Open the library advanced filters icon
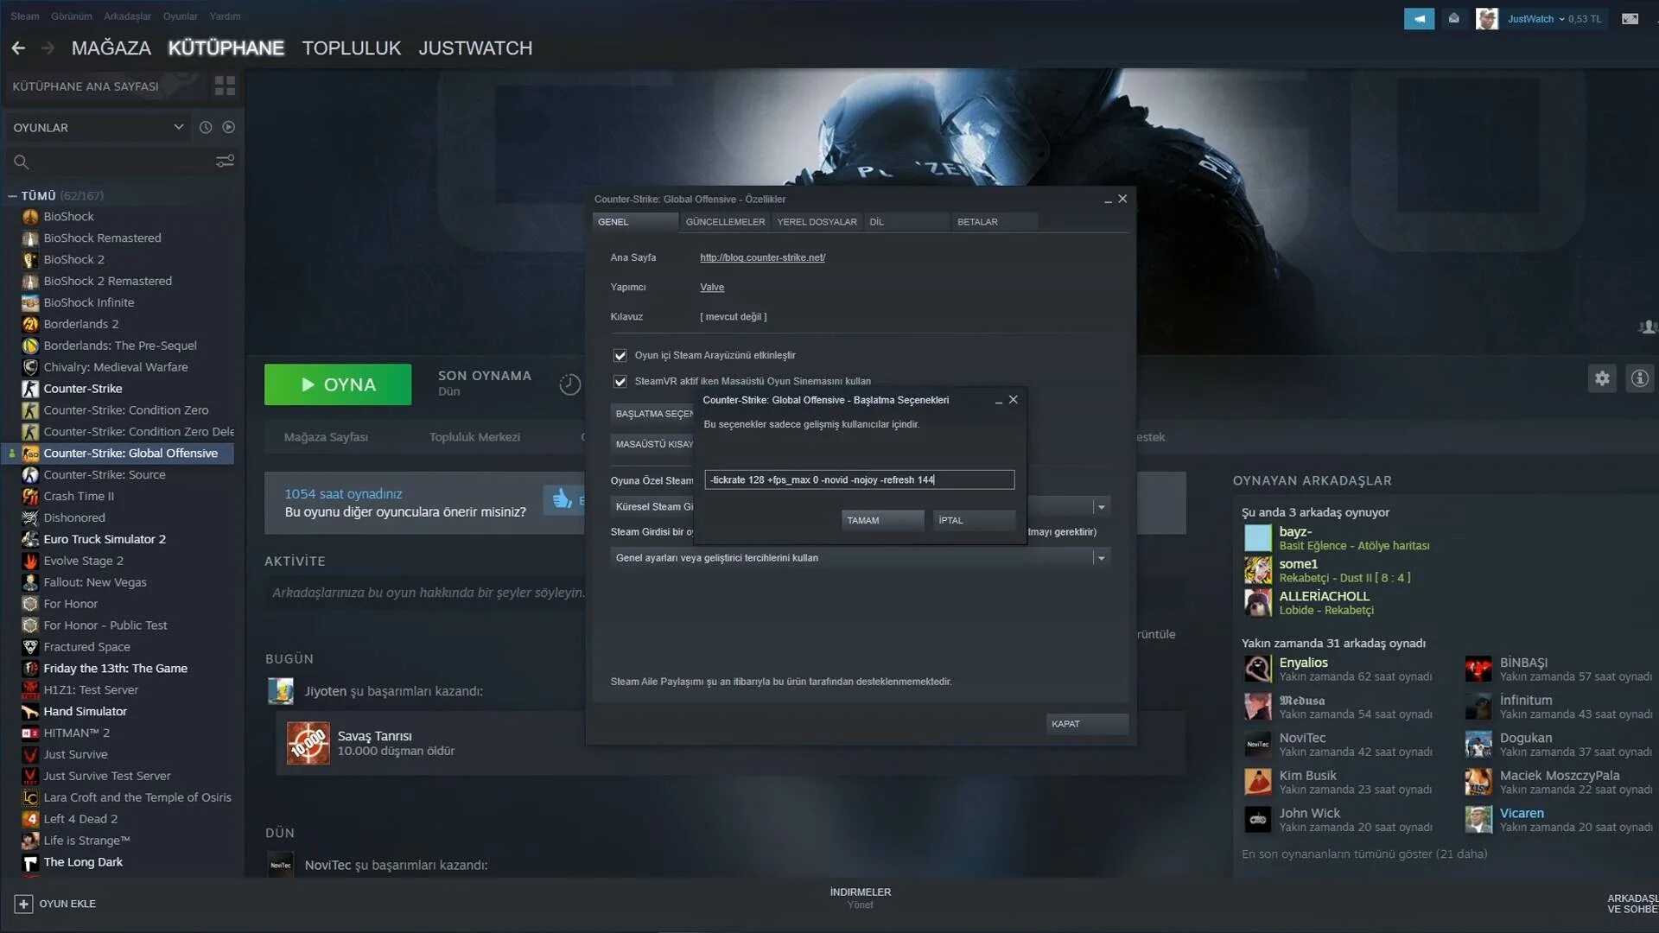The image size is (1659, 933). 225,162
